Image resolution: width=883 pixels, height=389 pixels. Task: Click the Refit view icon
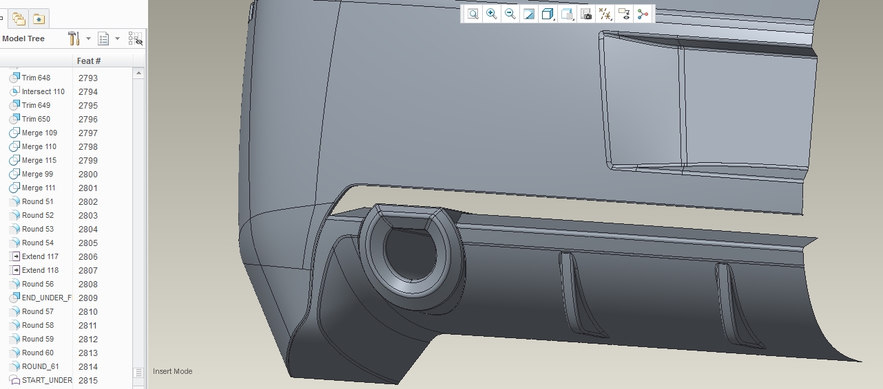point(473,14)
